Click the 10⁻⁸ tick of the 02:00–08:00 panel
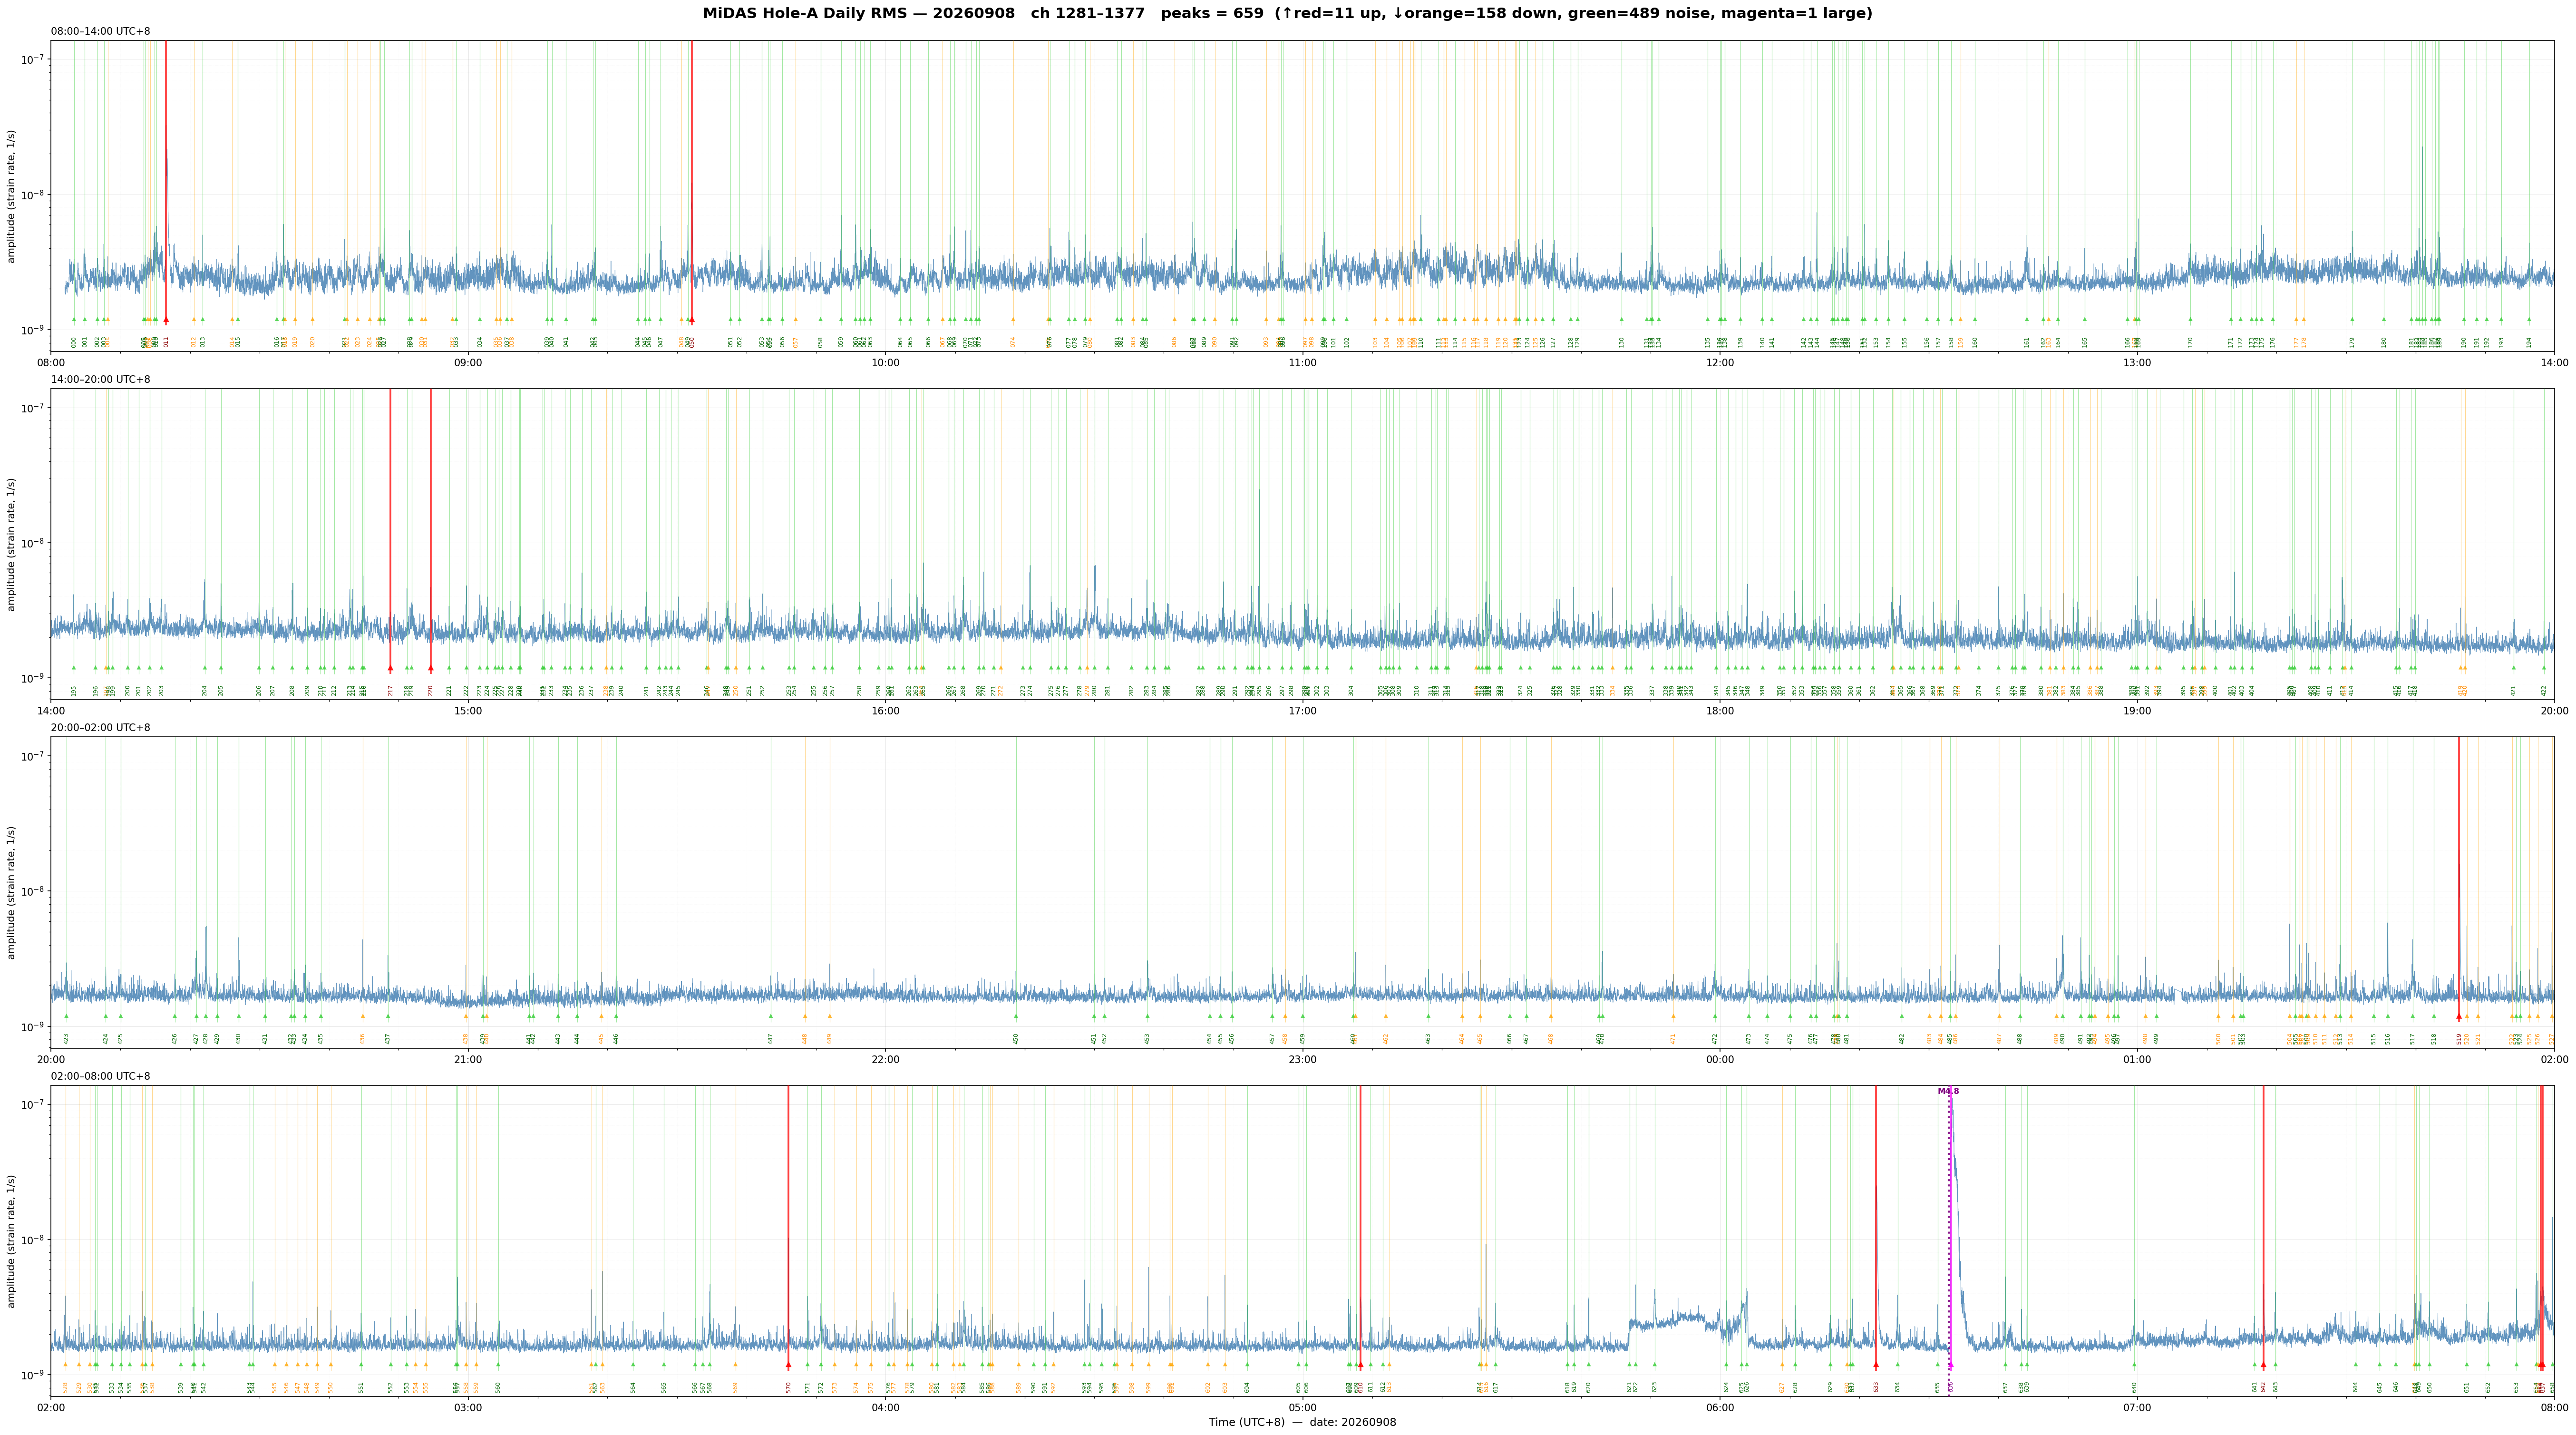Viewport: 2576px width, 1435px height. (33, 1240)
